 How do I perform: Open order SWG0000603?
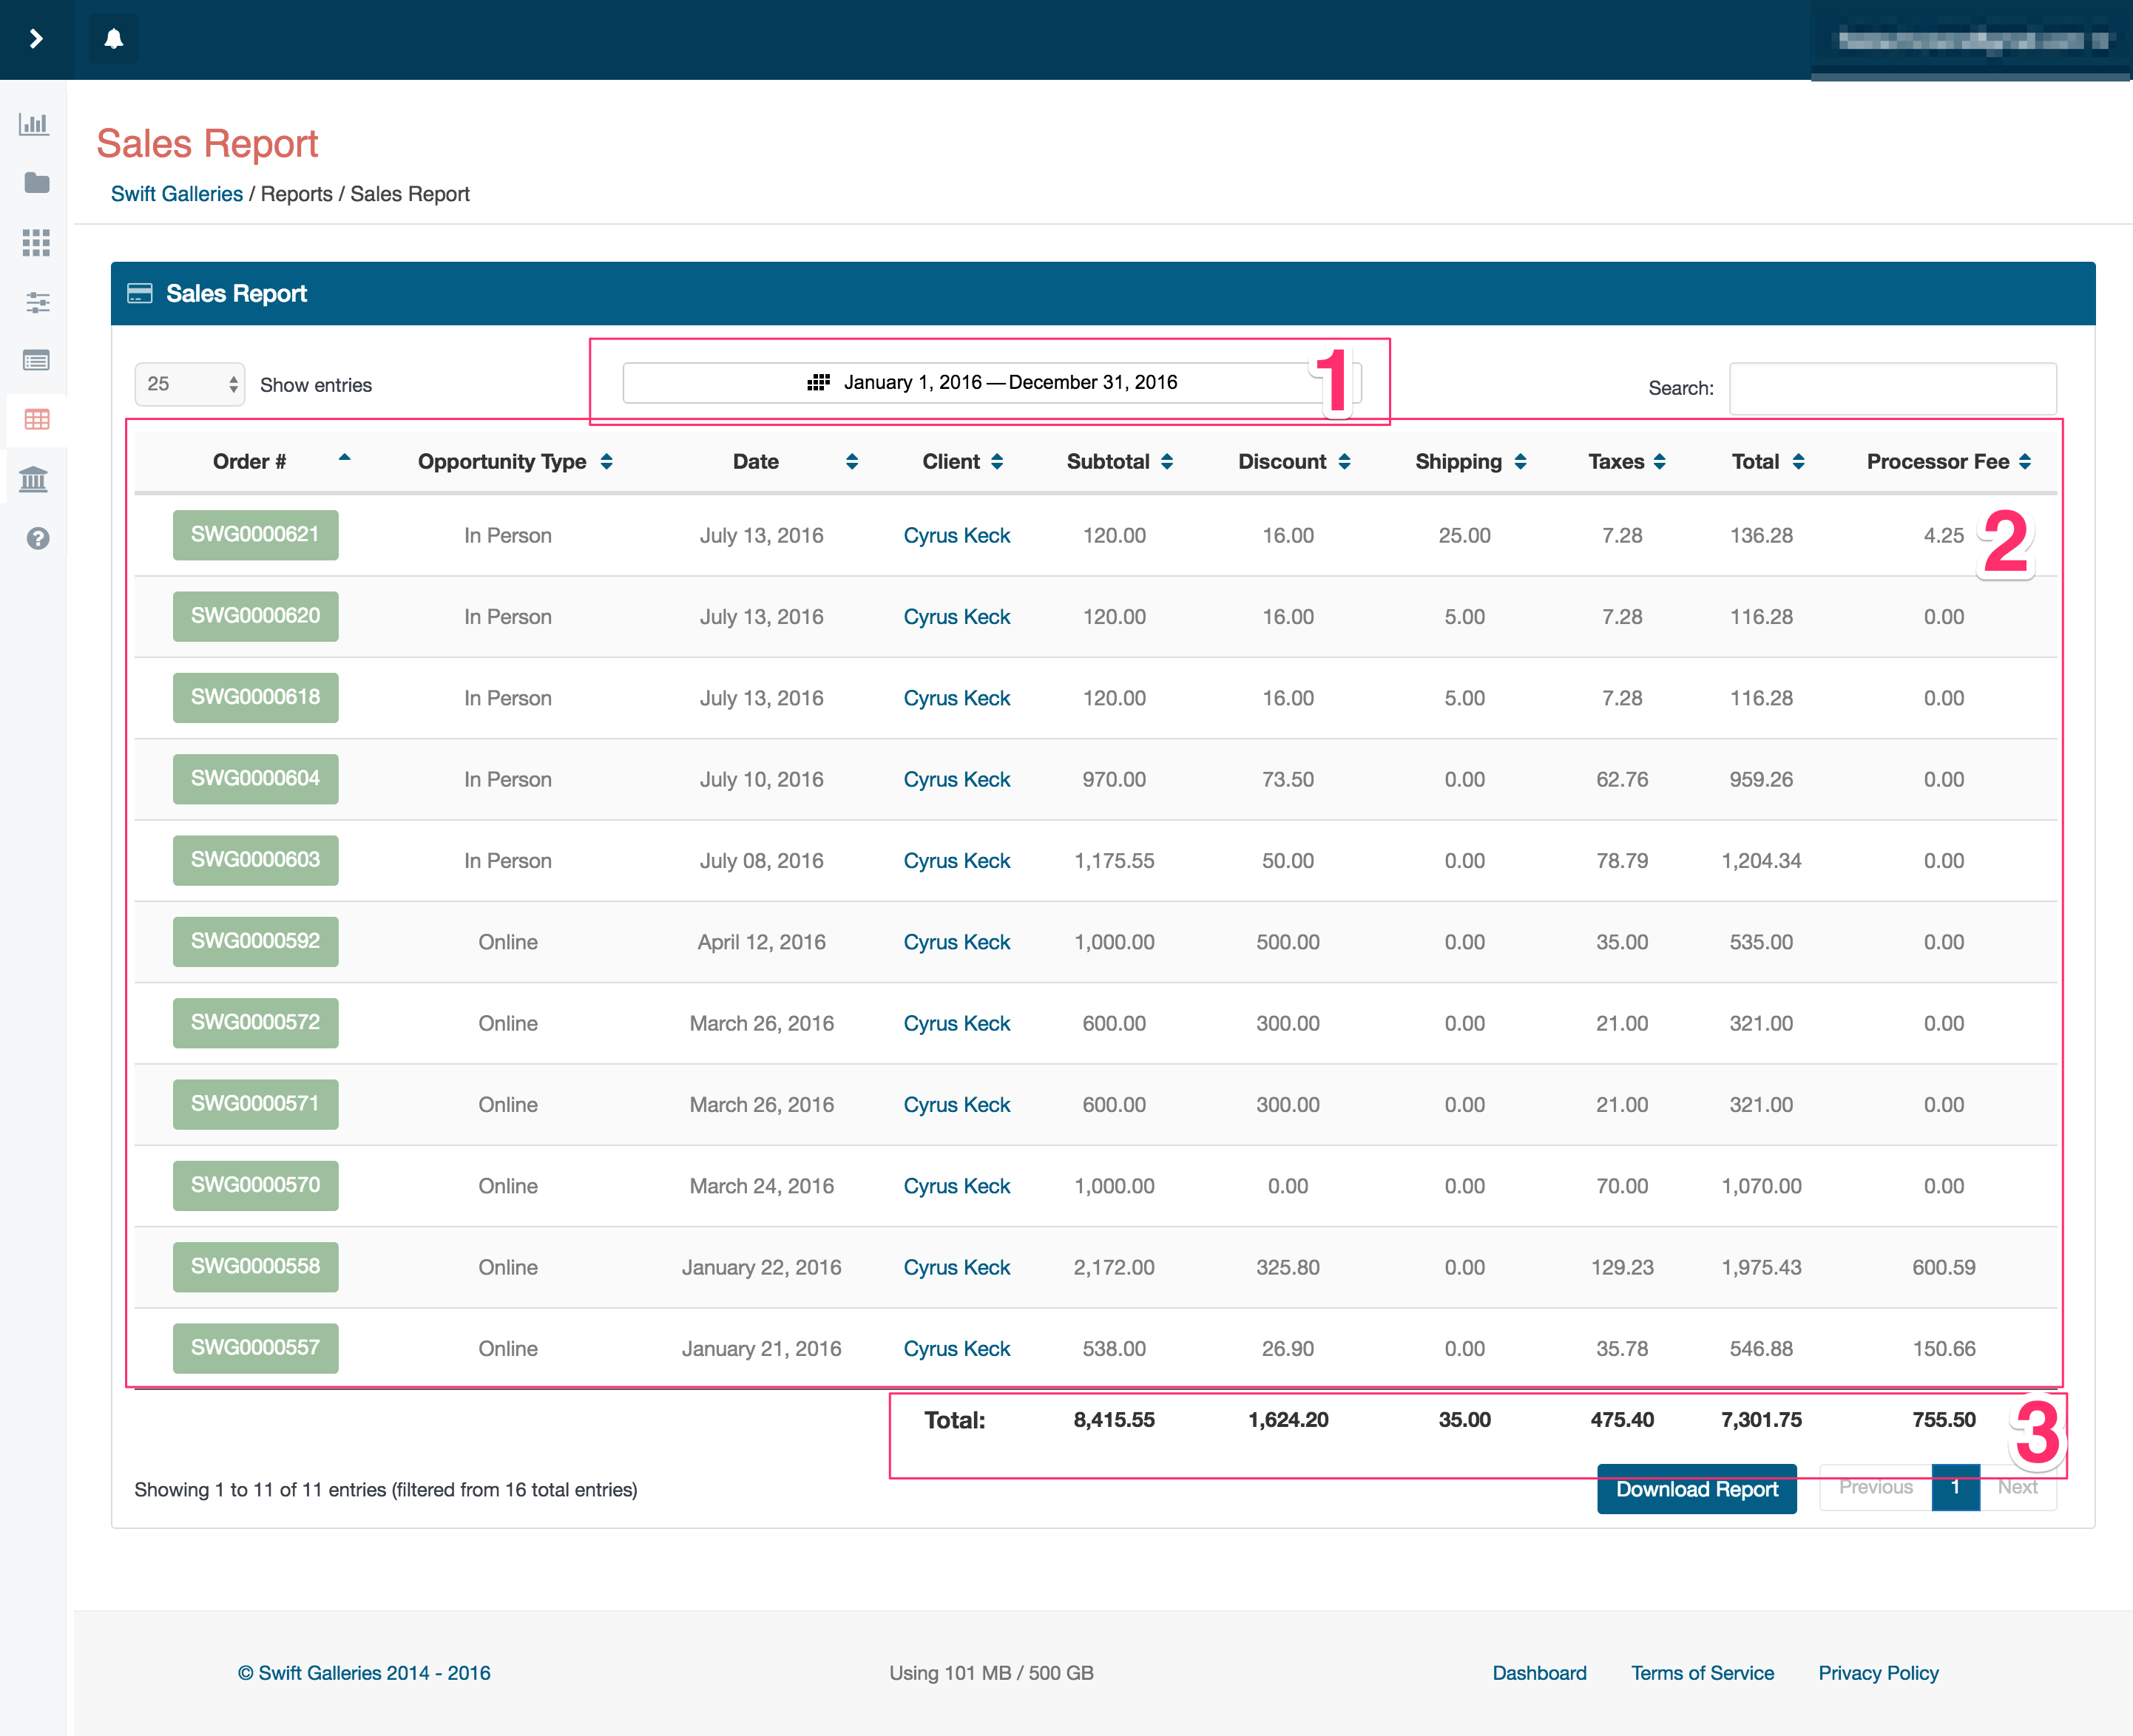[x=256, y=860]
